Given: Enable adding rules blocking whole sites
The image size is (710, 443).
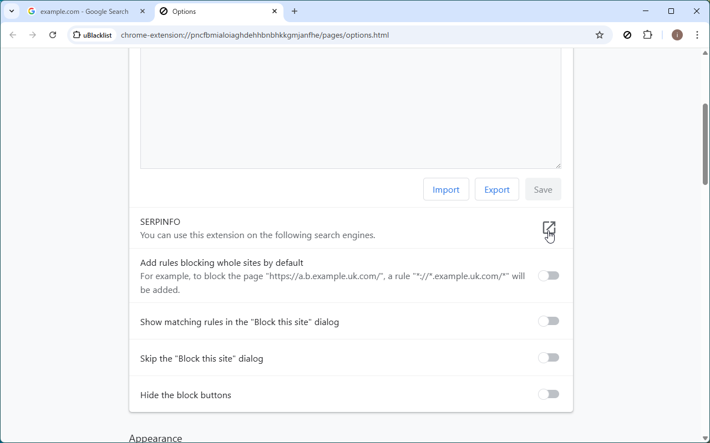Looking at the screenshot, I should click(549, 276).
